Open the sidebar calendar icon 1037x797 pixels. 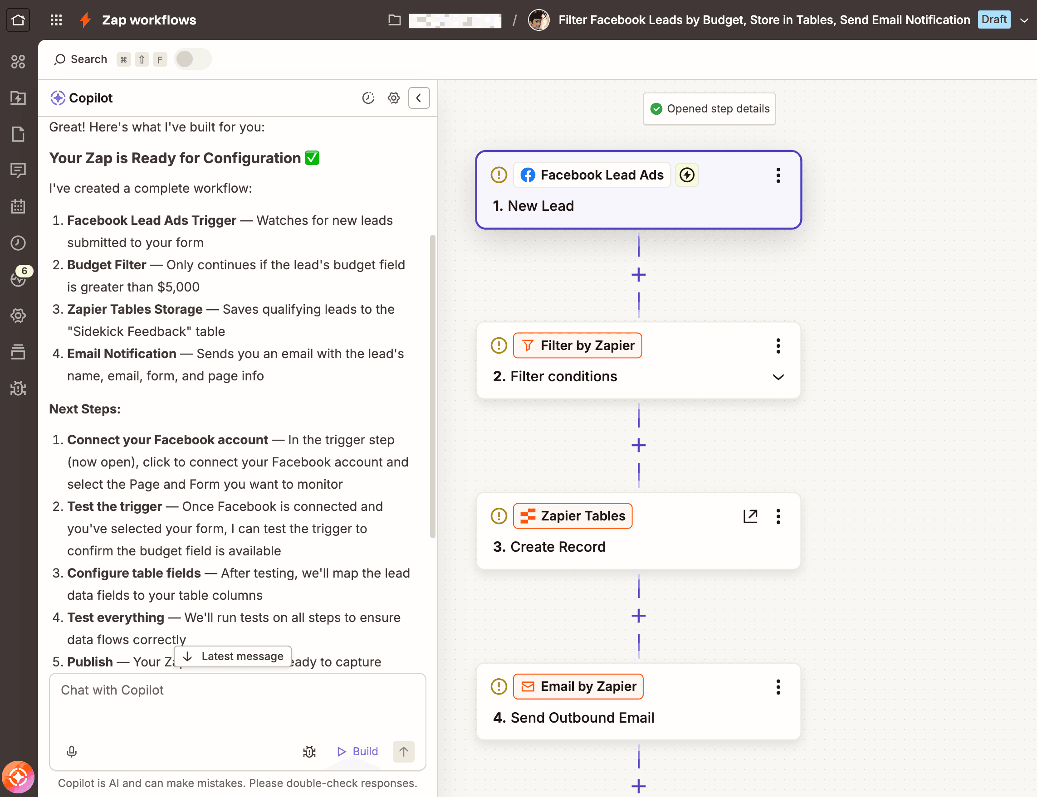coord(18,206)
